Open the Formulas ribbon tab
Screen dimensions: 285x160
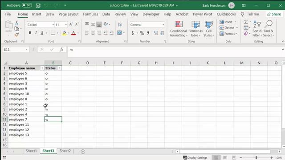tap(90, 14)
